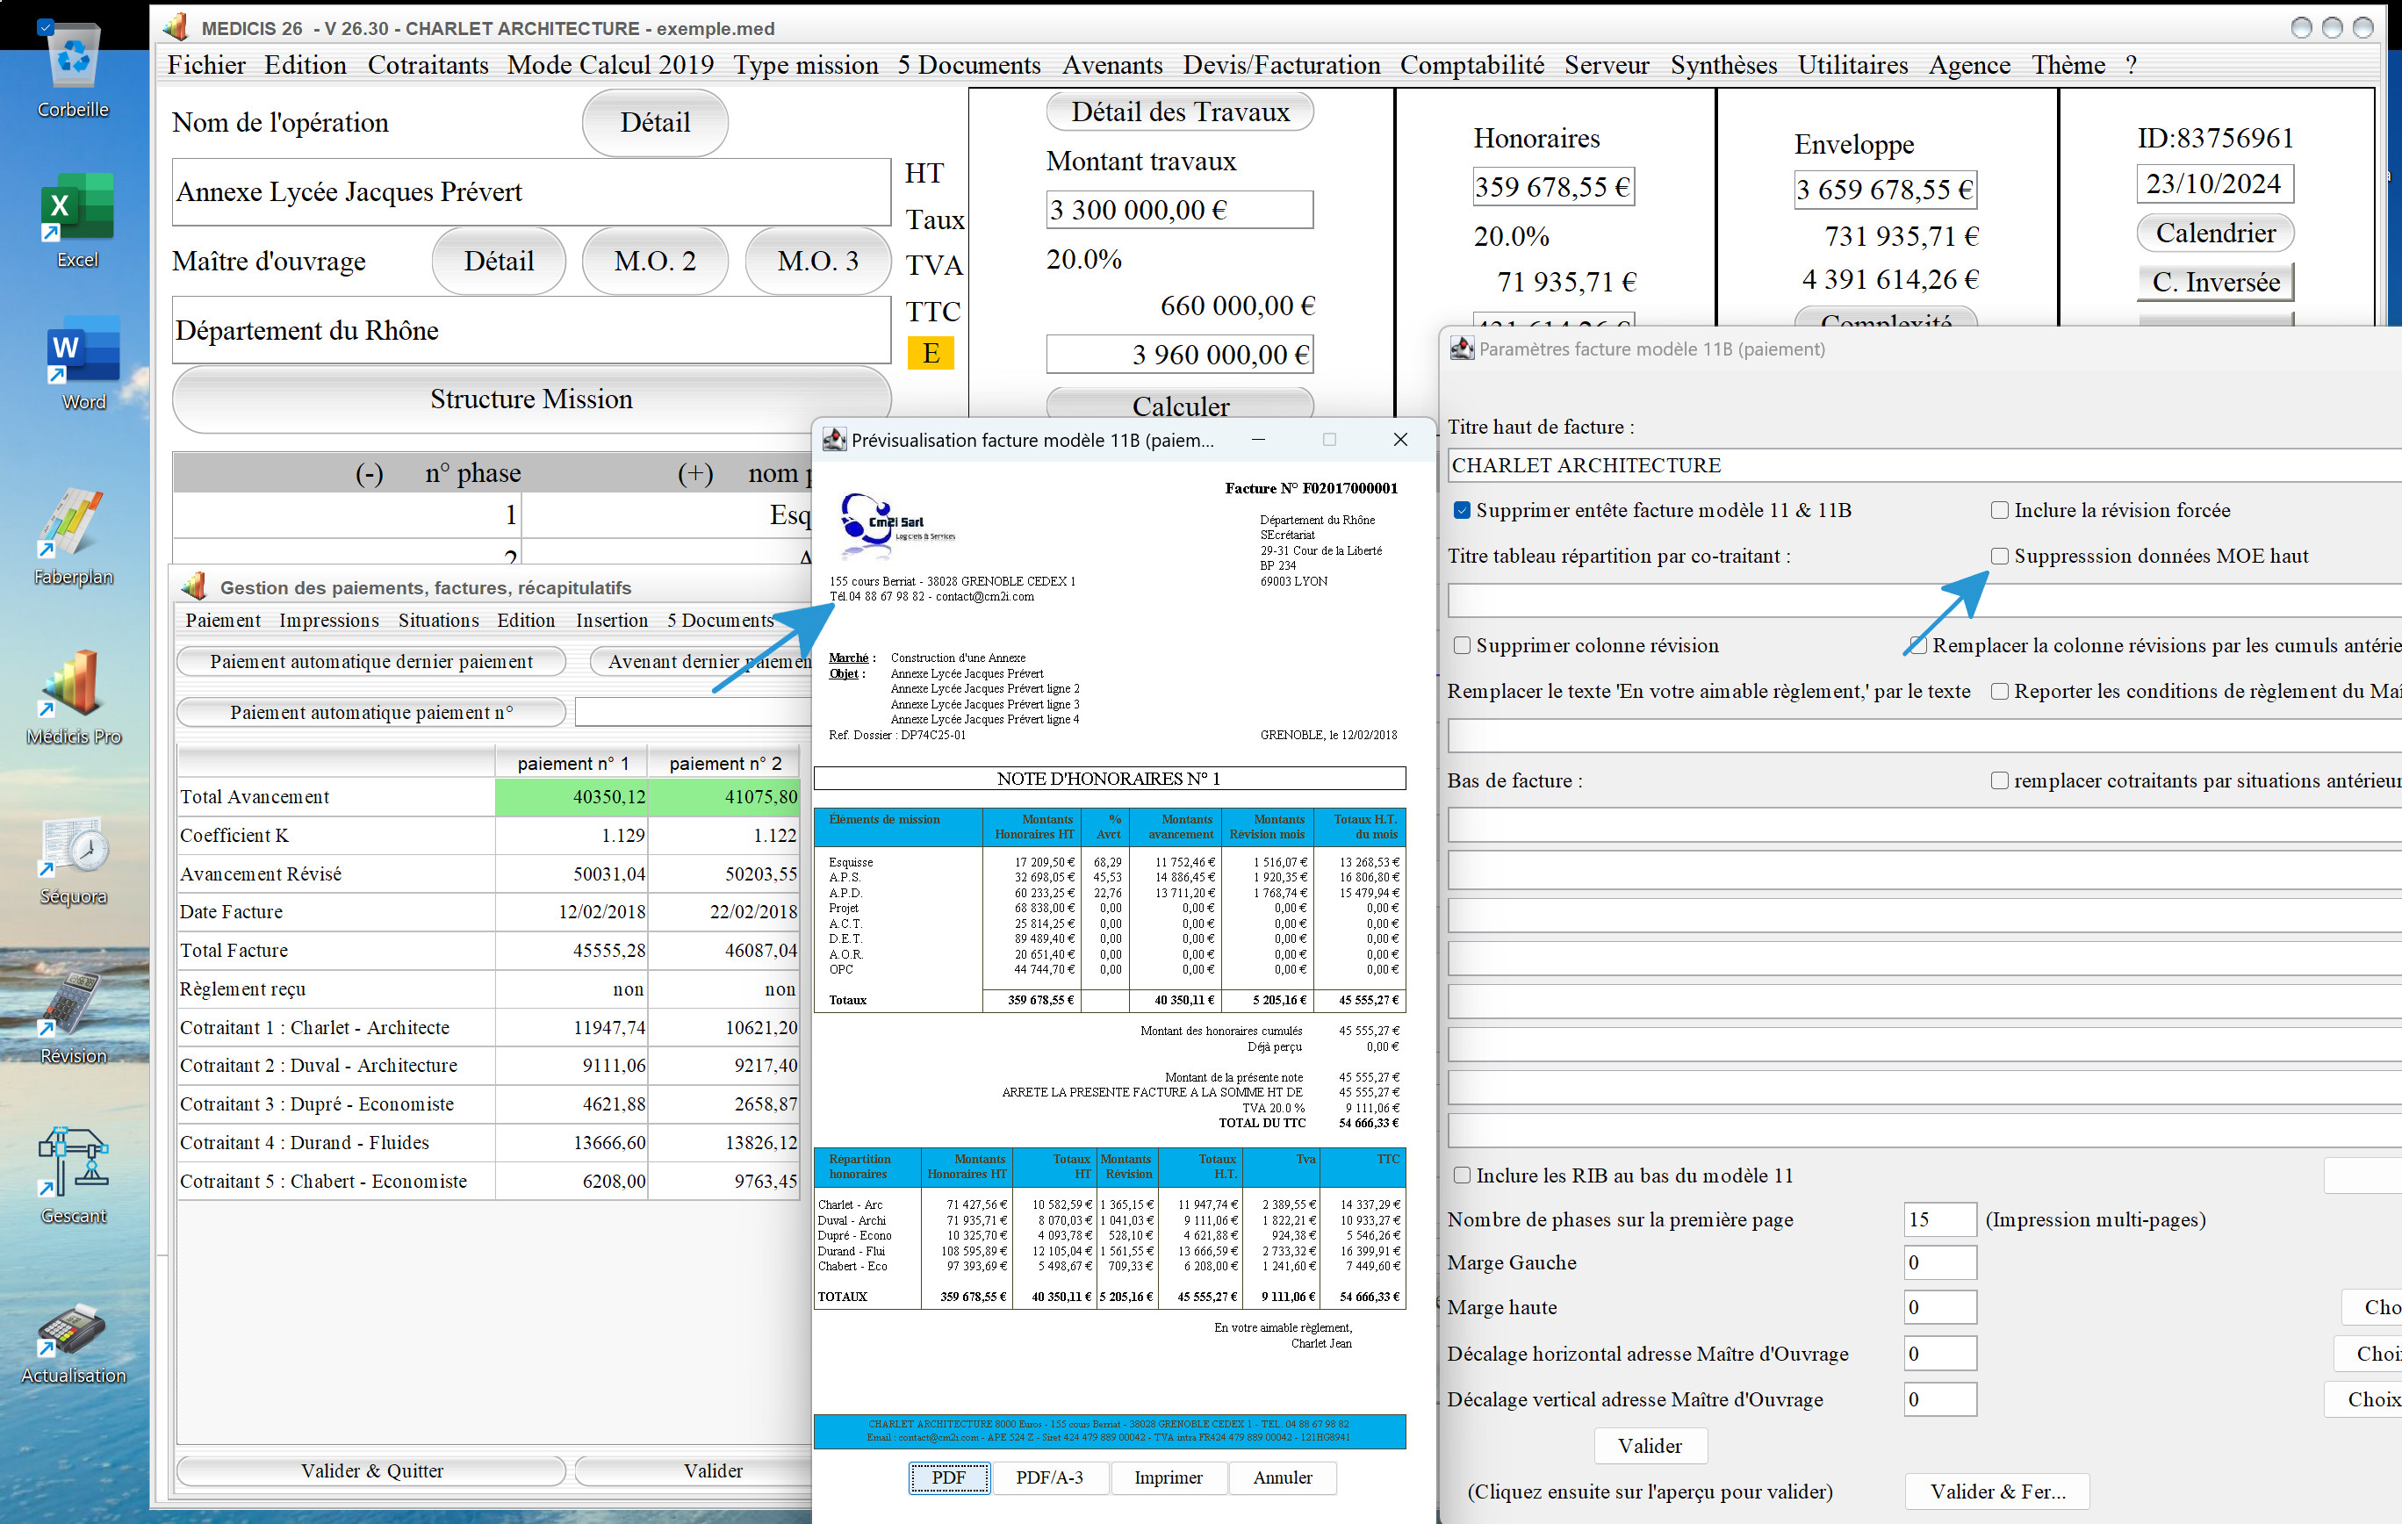Open Impressions menu in payments window
Image resolution: width=2402 pixels, height=1524 pixels.
(x=329, y=621)
